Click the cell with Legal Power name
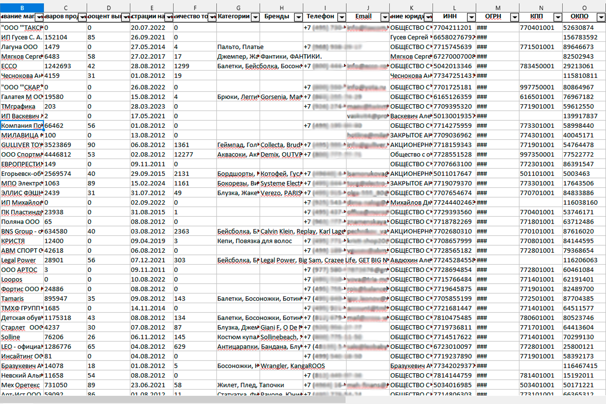Screen dimensions: 606x404 pos(22,260)
